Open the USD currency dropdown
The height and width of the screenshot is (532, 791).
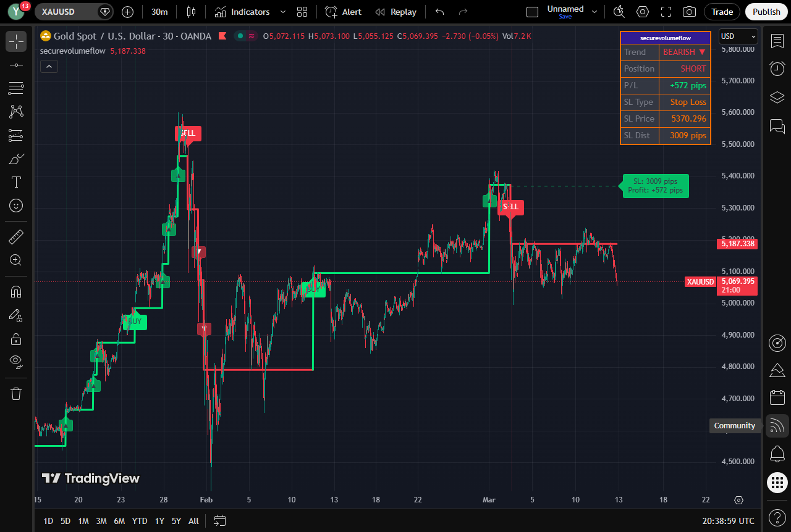click(738, 36)
